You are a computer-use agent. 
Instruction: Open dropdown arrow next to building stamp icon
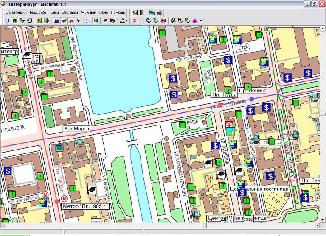pos(126,20)
